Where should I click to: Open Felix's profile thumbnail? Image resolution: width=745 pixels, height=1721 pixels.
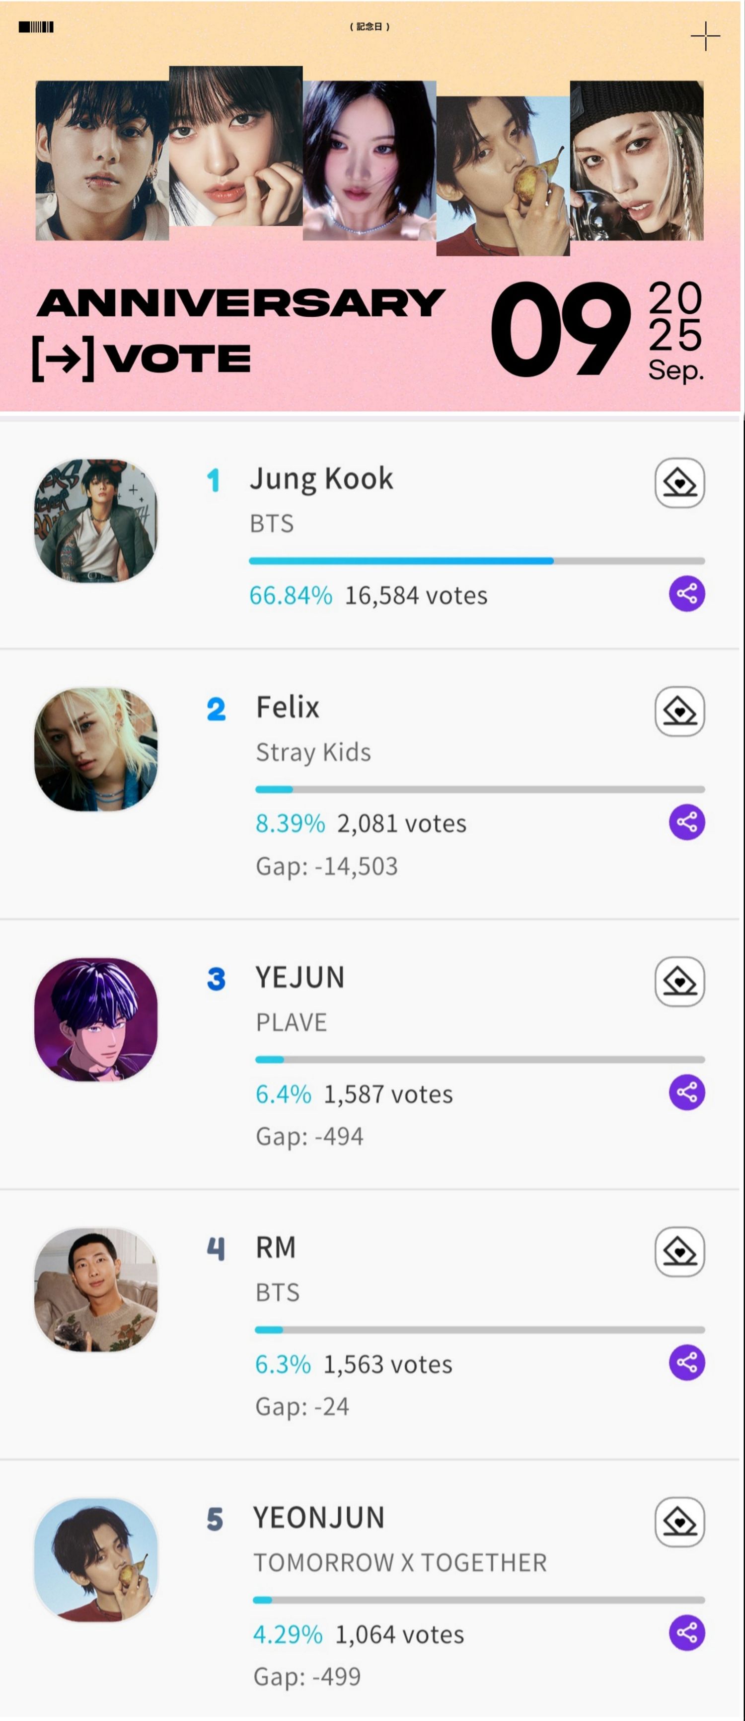pos(96,749)
